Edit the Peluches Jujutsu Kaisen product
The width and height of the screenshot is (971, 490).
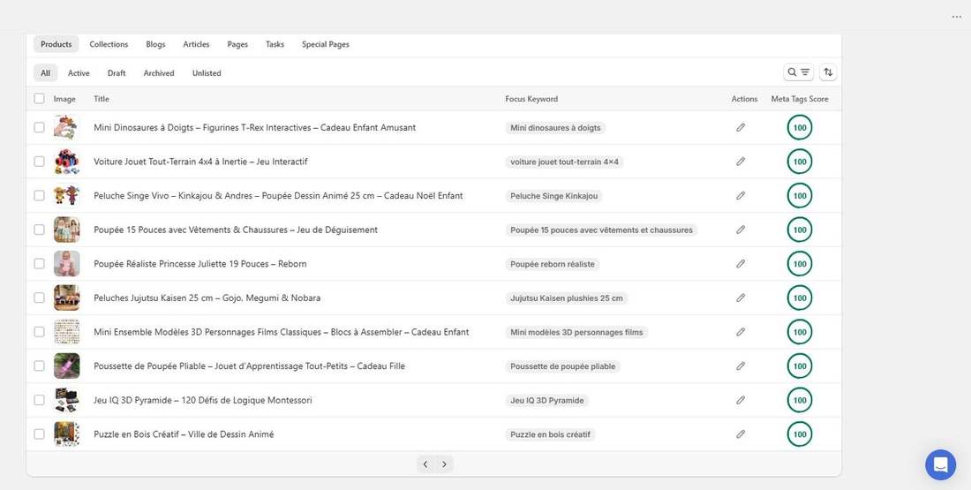(x=740, y=298)
